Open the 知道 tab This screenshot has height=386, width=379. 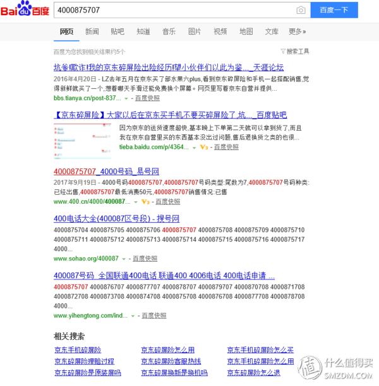point(143,32)
